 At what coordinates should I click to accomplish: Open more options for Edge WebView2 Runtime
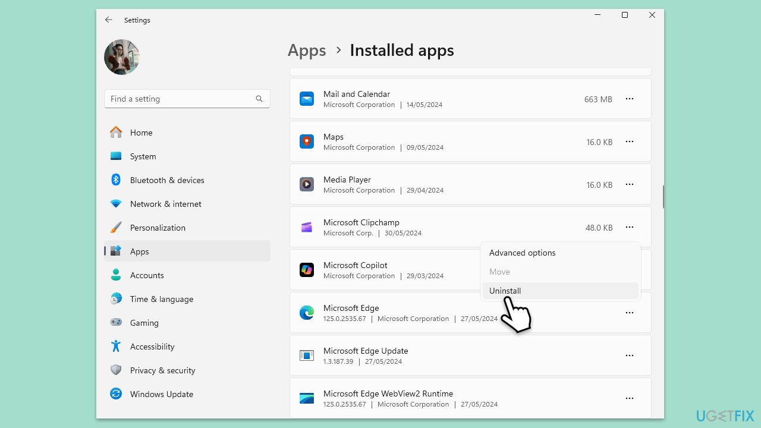pos(630,398)
